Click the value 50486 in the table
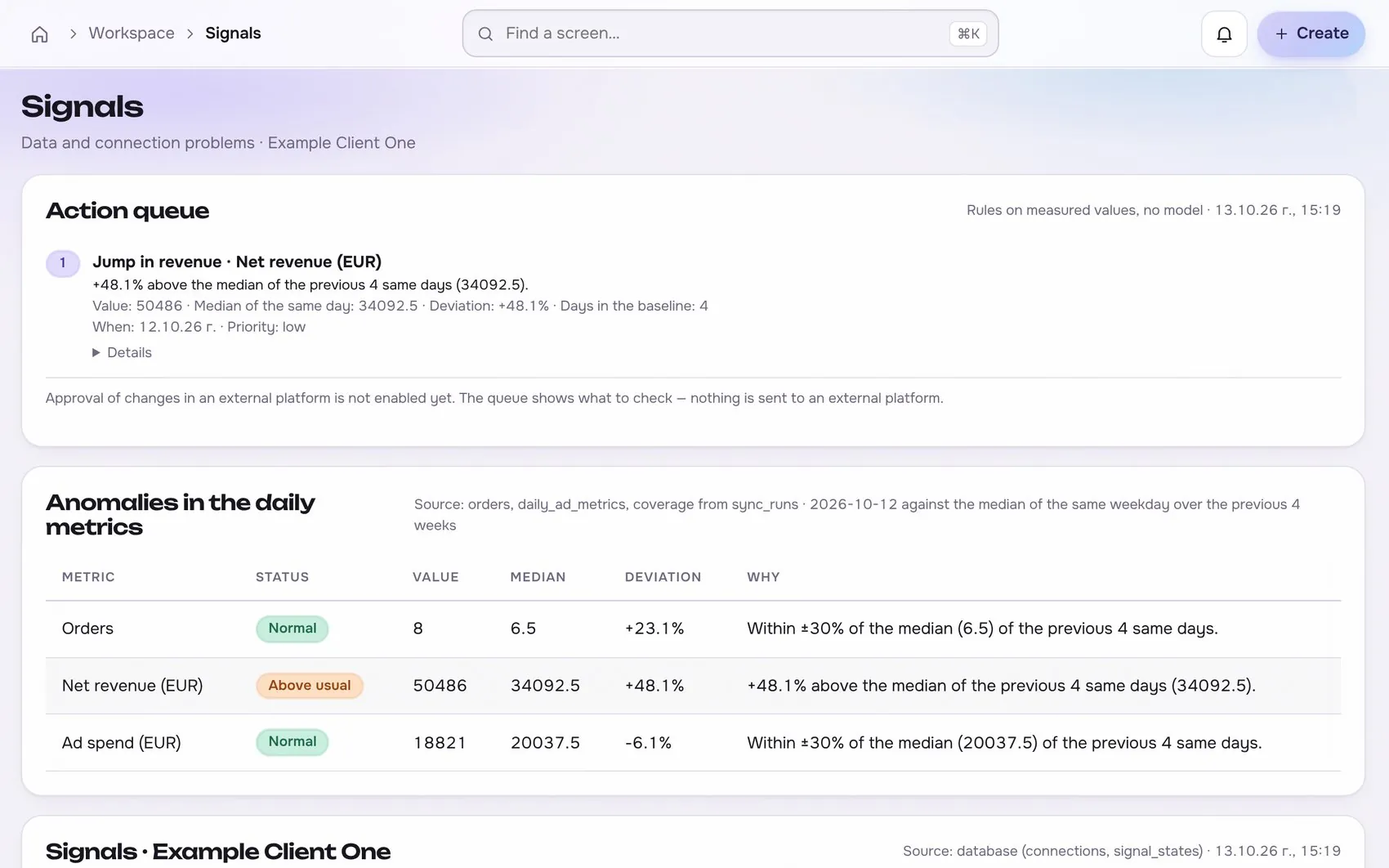 tap(440, 686)
